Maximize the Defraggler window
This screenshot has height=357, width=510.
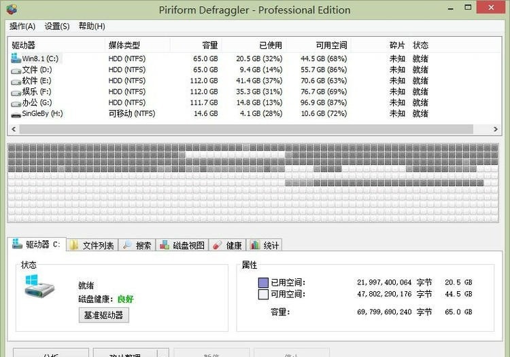pos(468,7)
